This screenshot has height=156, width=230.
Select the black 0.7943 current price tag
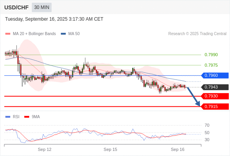[215, 87]
